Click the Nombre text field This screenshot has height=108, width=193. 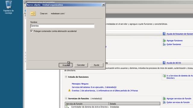click(x=62, y=26)
